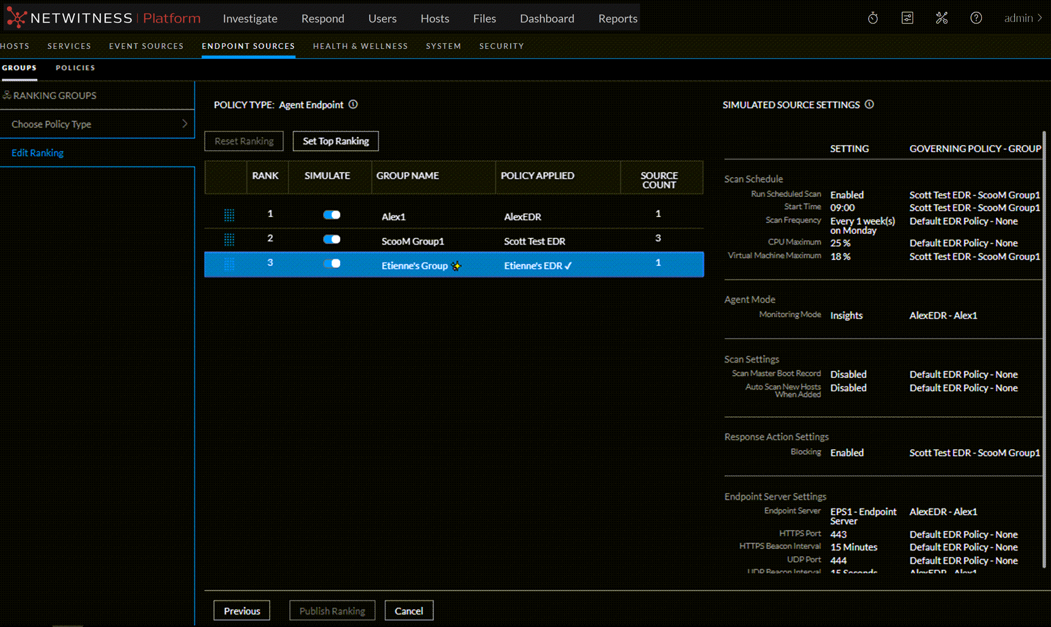Viewport: 1051px width, 627px height.
Task: Click drag handle for Alex1 row
Action: click(229, 215)
